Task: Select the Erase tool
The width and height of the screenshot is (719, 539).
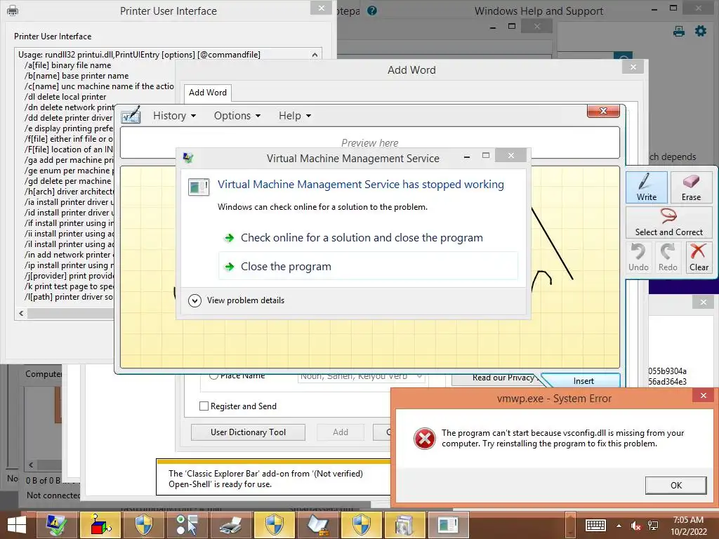Action: (691, 187)
